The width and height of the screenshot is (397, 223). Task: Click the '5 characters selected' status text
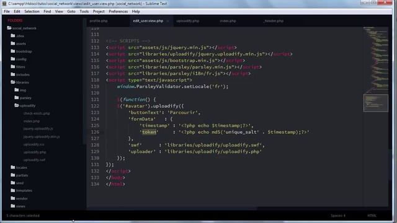click(23, 216)
